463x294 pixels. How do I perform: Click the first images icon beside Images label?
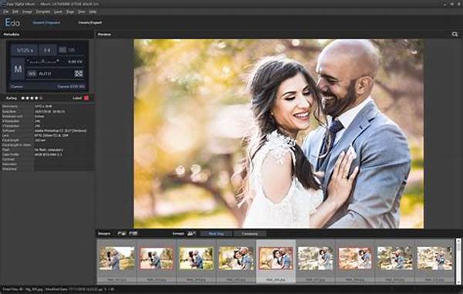(121, 234)
